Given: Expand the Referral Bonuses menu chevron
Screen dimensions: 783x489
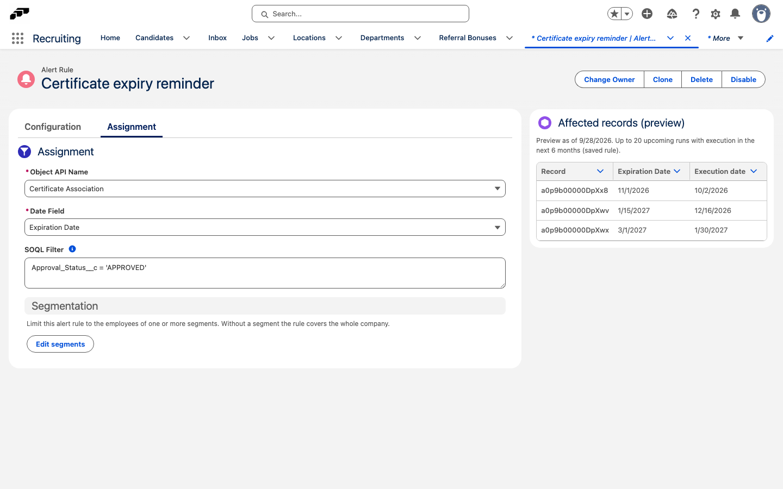Looking at the screenshot, I should [x=509, y=38].
